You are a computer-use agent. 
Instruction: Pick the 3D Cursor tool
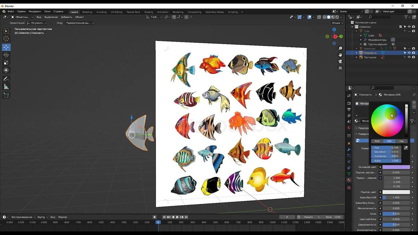[6, 39]
